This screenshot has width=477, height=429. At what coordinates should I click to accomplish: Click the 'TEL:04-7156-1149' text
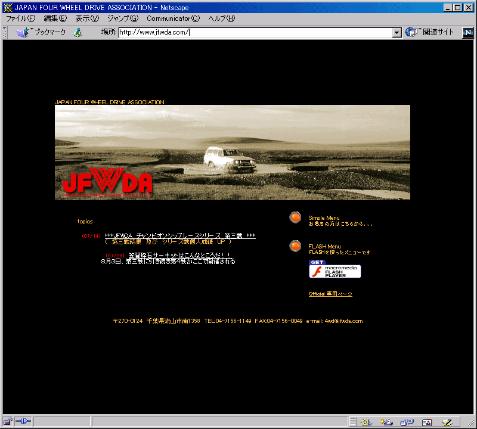pyautogui.click(x=228, y=321)
